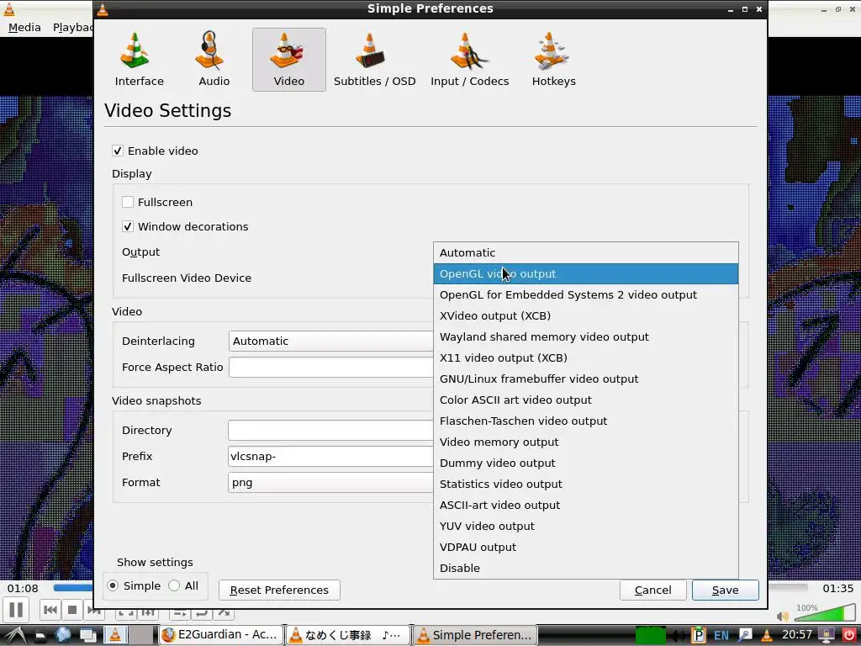Choose OpenGL video output option
The width and height of the screenshot is (861, 646).
coord(586,273)
